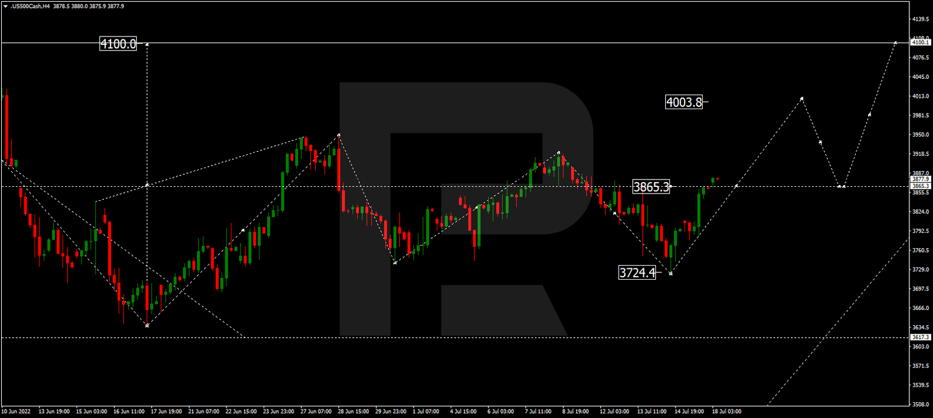The height and width of the screenshot is (418, 933).
Task: Click 3792.5 on the price scale
Action: (920, 231)
